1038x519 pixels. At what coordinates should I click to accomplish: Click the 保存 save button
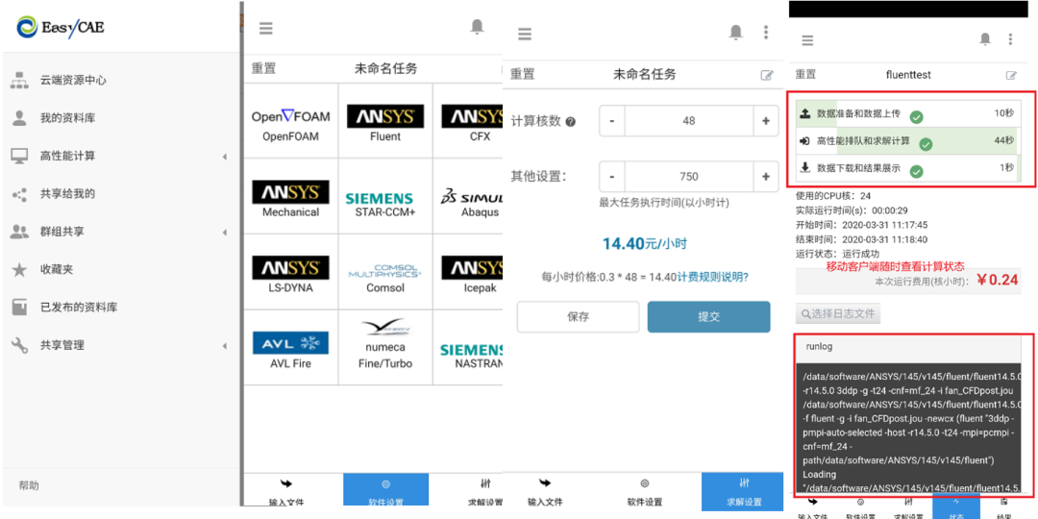click(578, 316)
